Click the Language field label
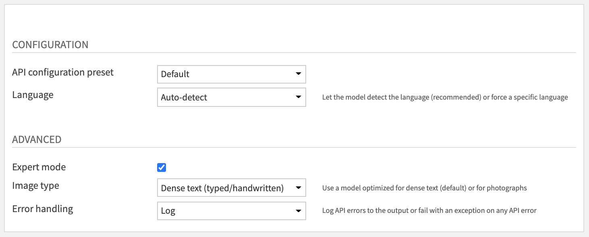This screenshot has width=589, height=237. [33, 95]
